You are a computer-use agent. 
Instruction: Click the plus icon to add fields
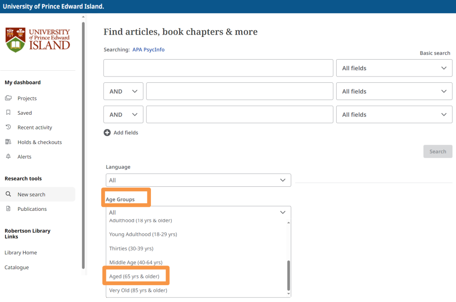[x=107, y=133]
